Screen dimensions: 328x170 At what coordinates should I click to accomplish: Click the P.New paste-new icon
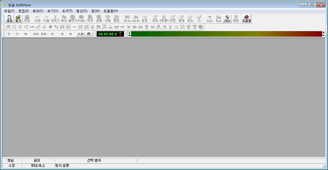click(x=82, y=19)
